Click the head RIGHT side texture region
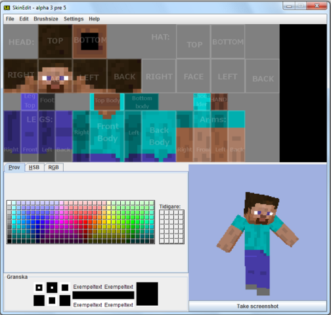This screenshot has height=315, width=331. 20,76
